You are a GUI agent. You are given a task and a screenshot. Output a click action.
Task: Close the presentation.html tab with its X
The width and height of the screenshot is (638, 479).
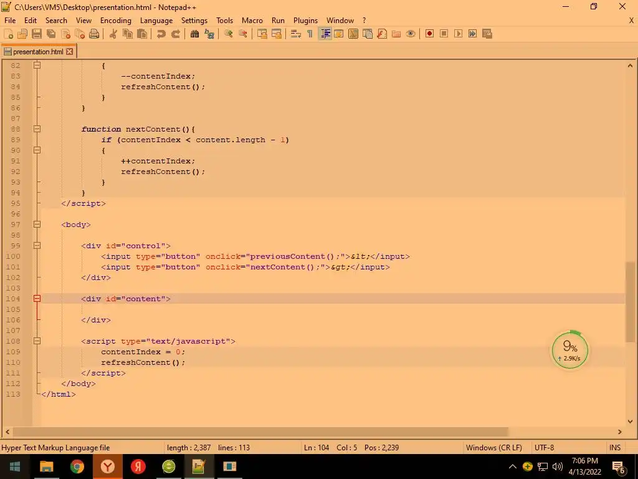(x=70, y=52)
